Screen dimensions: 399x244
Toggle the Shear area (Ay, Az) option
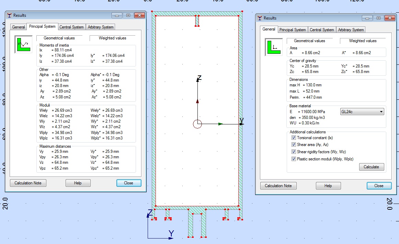point(294,144)
